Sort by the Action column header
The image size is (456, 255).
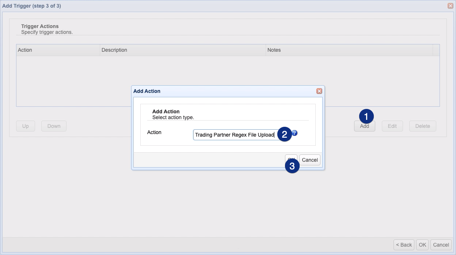pyautogui.click(x=25, y=50)
